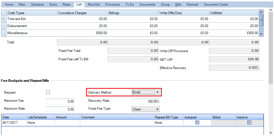The width and height of the screenshot is (274, 137).
Task: Click the Time and Est cell
Action: click(x=32, y=19)
